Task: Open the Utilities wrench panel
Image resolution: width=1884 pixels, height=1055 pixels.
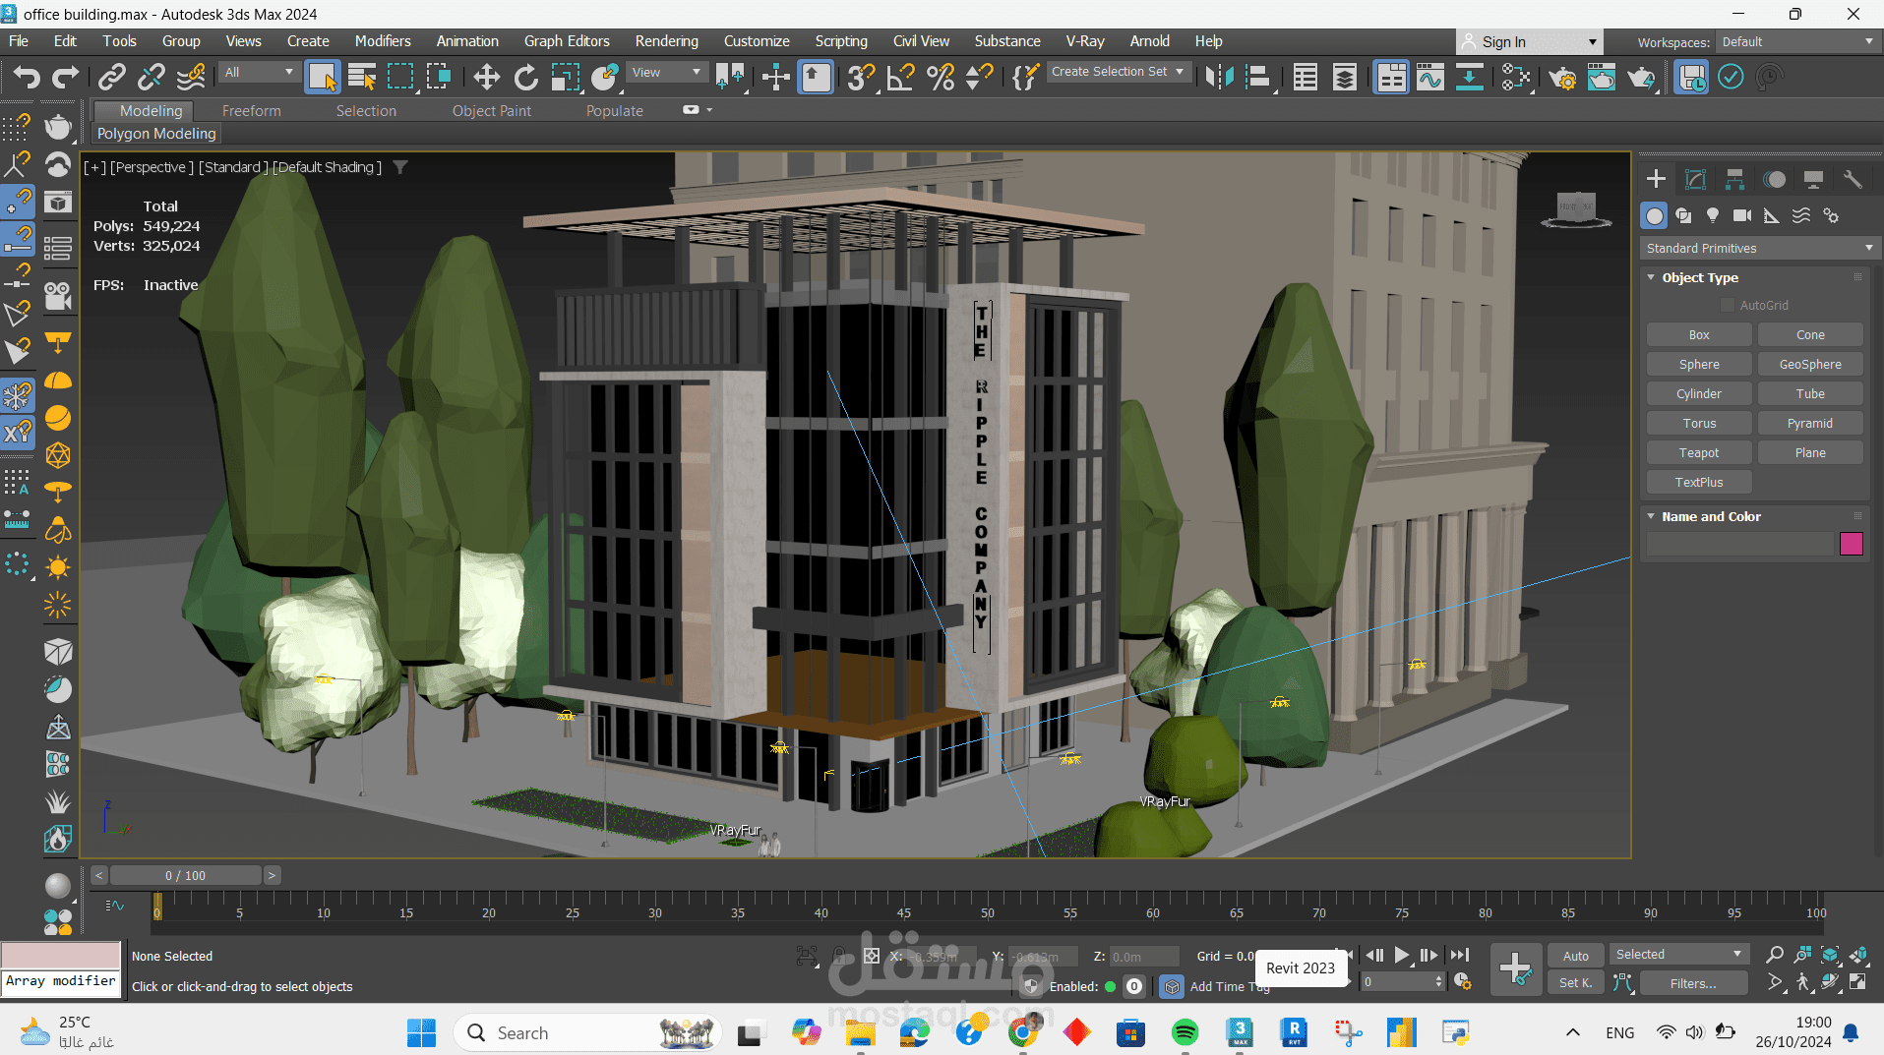Action: (1853, 179)
